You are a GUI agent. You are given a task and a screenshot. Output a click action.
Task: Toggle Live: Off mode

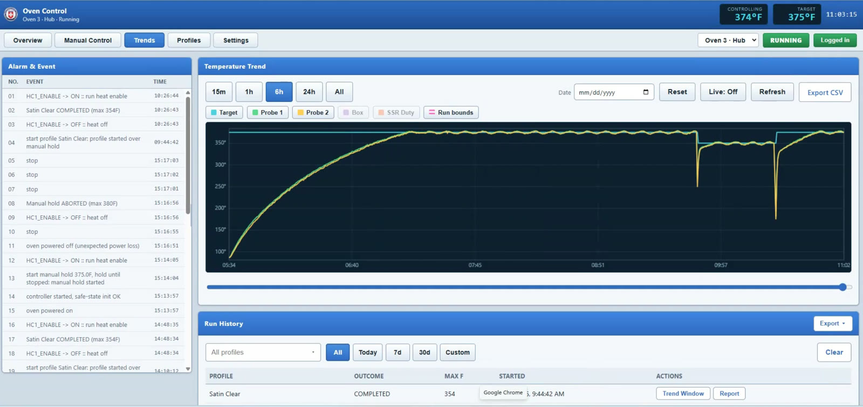tap(723, 92)
